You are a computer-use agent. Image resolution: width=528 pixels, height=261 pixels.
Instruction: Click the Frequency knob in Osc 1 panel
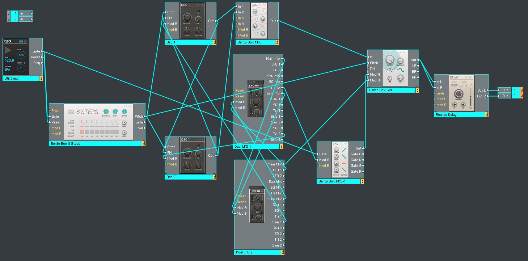(187, 17)
